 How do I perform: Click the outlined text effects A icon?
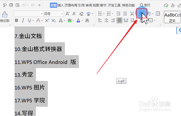(61, 20)
